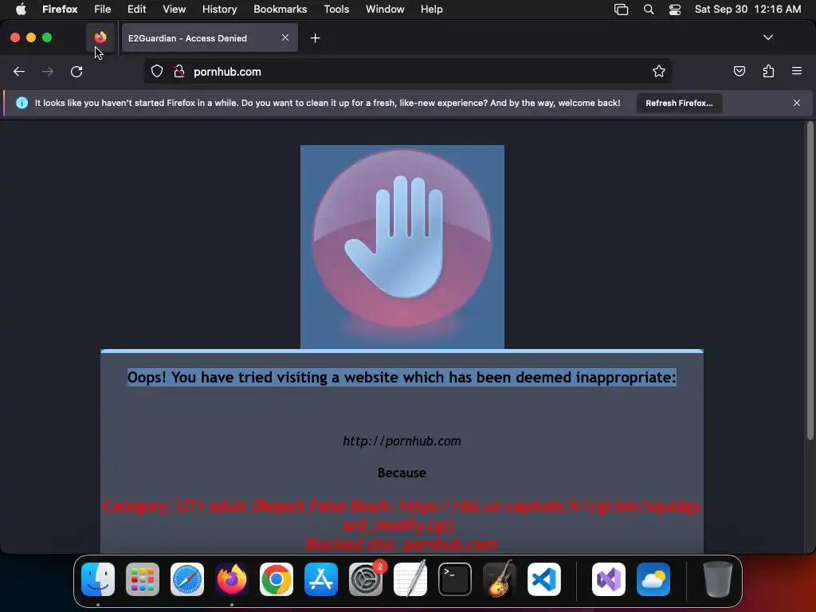This screenshot has height=612, width=816.
Task: Open the Apple menu
Action: (21, 9)
